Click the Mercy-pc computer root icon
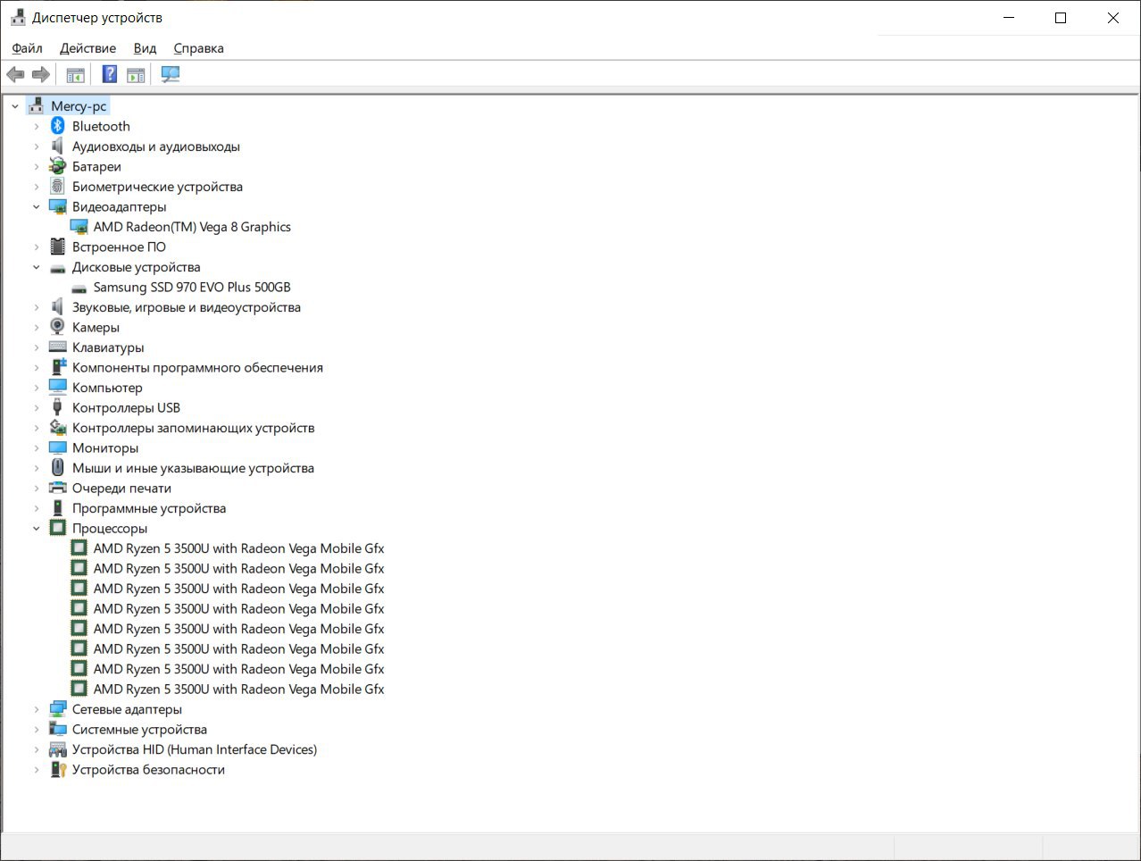The width and height of the screenshot is (1141, 861). 37,105
